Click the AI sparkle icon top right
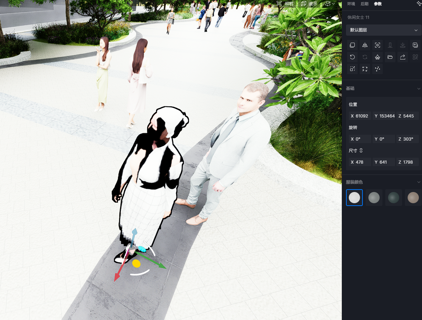The width and height of the screenshot is (422, 320). tap(418, 3)
